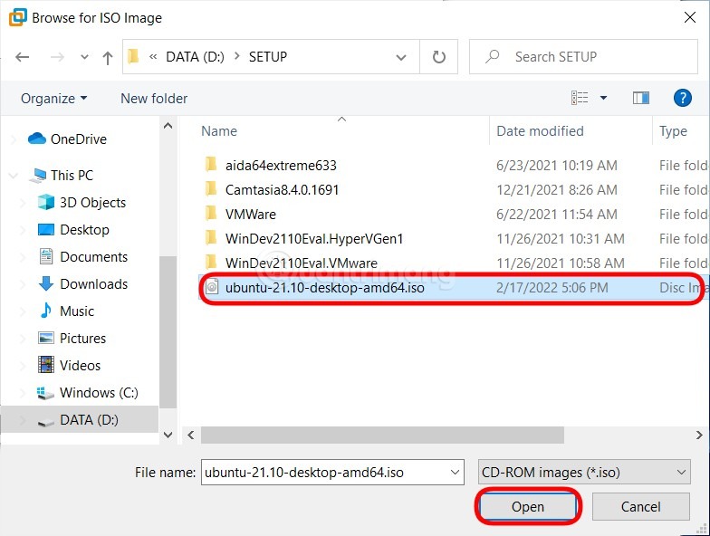The height and width of the screenshot is (536, 710).
Task: Select the aida64extreme633 folder
Action: (x=281, y=165)
